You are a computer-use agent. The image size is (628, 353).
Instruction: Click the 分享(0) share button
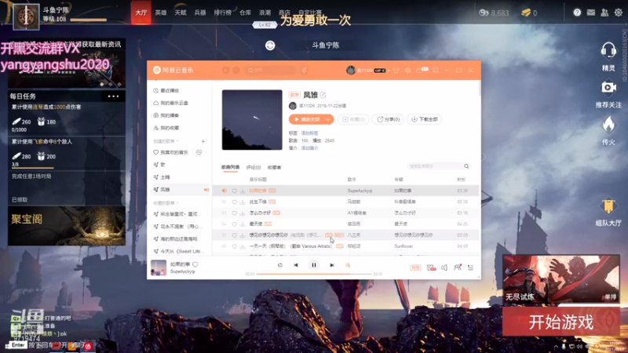[388, 119]
